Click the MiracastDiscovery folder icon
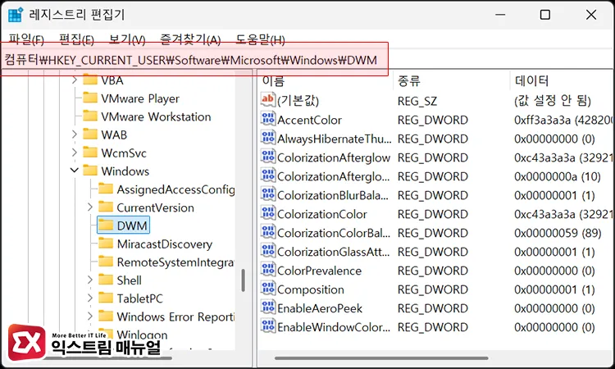 [x=106, y=244]
